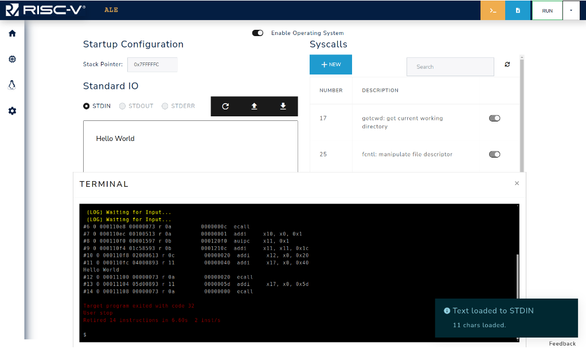
Task: Click the Standard IO heading
Action: point(111,87)
